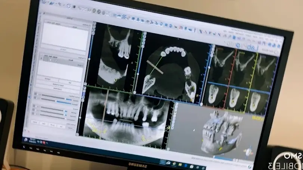The height and width of the screenshot is (170, 303).
Task: Click the left button under the second list box
Action: (x=48, y=79)
